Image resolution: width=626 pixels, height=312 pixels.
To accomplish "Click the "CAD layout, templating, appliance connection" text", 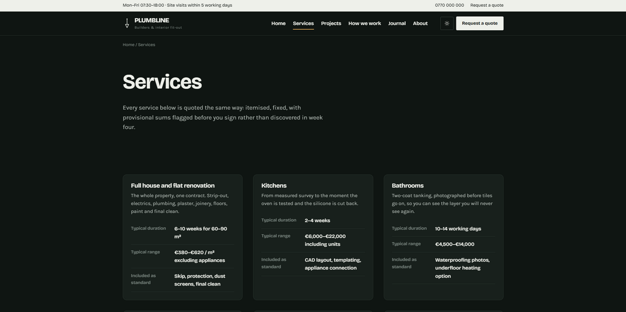I will coord(333,264).
